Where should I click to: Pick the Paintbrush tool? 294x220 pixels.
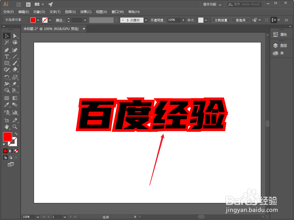pyautogui.click(x=15, y=63)
